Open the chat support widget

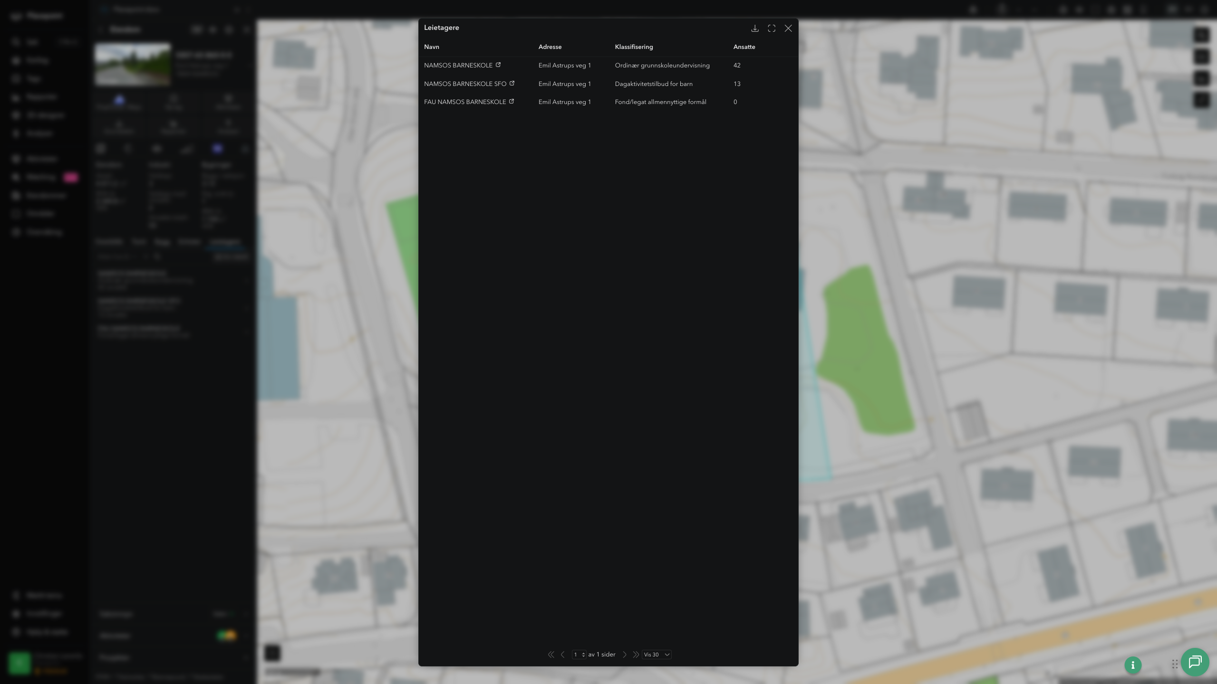(x=1195, y=662)
